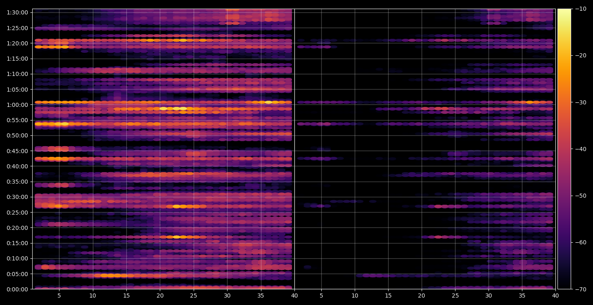Click the 0:05:00 time axis label
Viewport: 593px width, 305px height.
[x=17, y=274]
